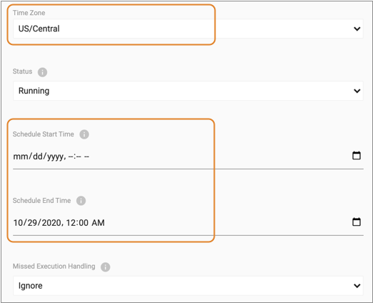This screenshot has width=373, height=303.
Task: Select hour 12 in end time
Action: 71,223
